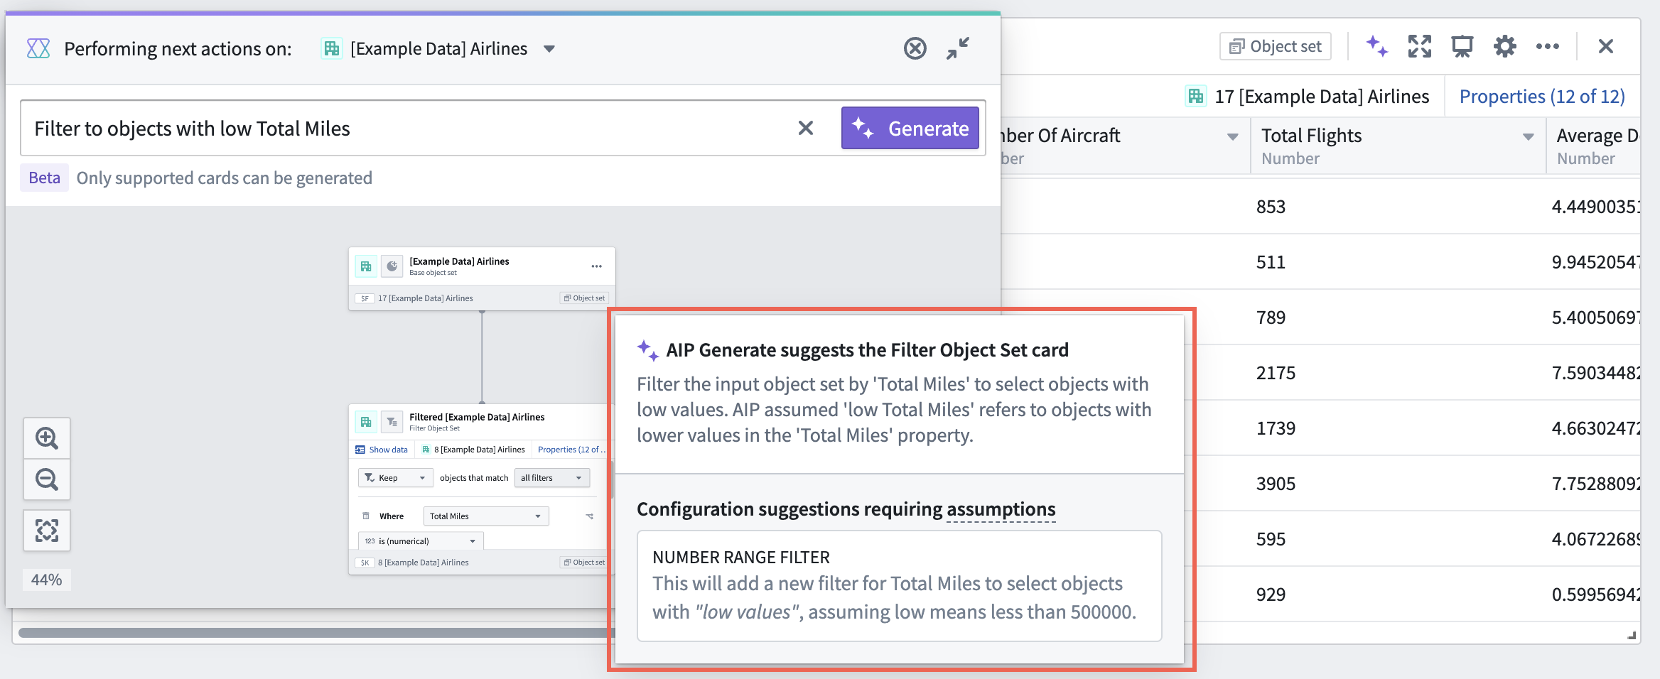Click the fit-to-screen graph icon
Image resolution: width=1660 pixels, height=679 pixels.
47,530
